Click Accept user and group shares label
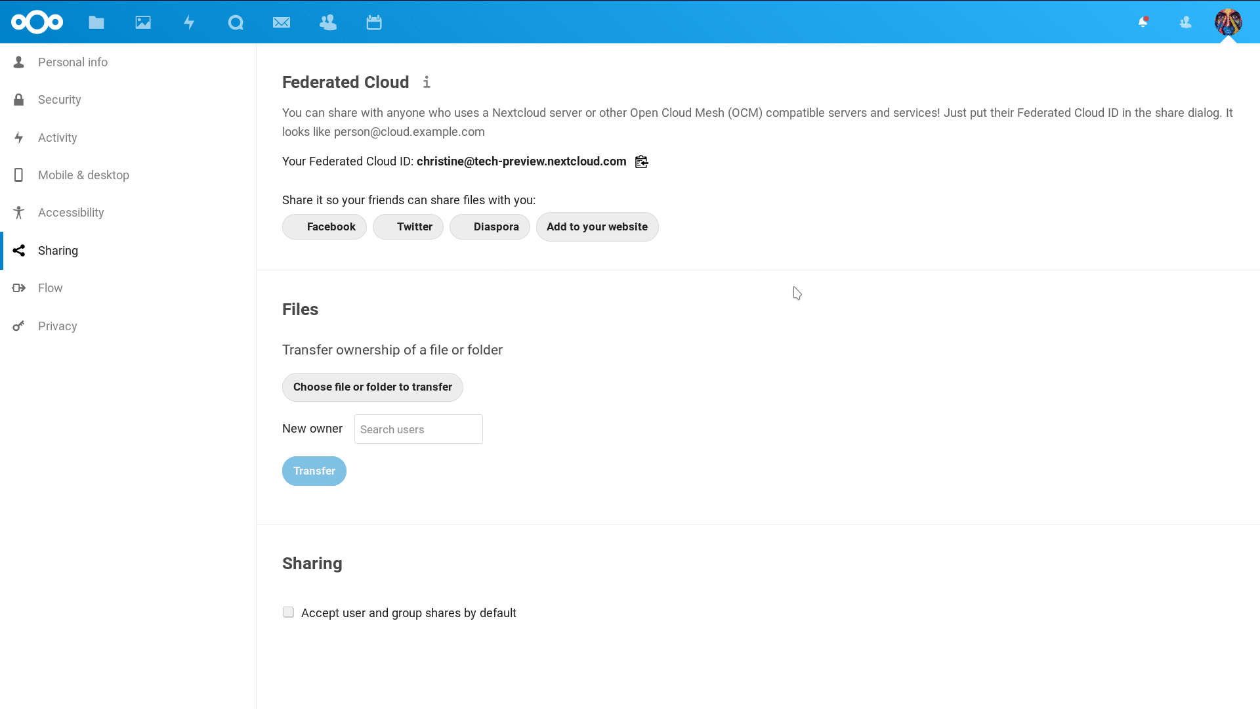Viewport: 1260px width, 709px height. coord(409,613)
